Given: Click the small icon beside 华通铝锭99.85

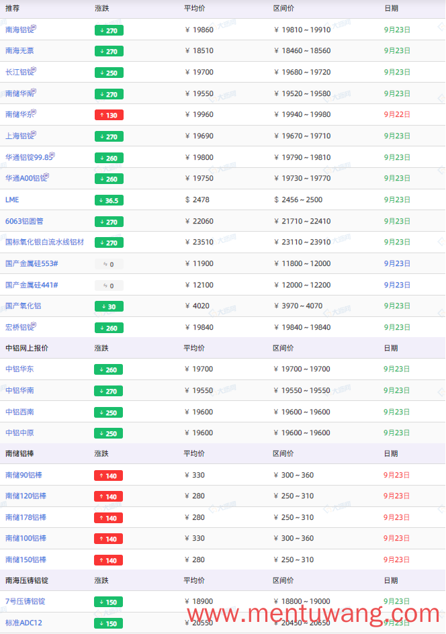Looking at the screenshot, I should 52,155.
